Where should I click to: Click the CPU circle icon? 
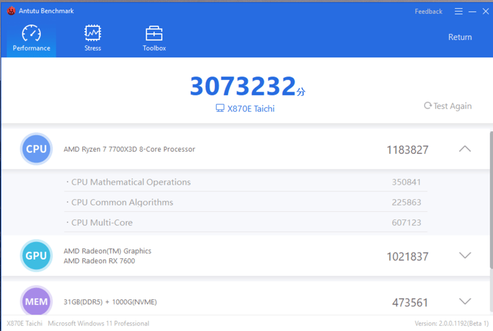pos(36,149)
